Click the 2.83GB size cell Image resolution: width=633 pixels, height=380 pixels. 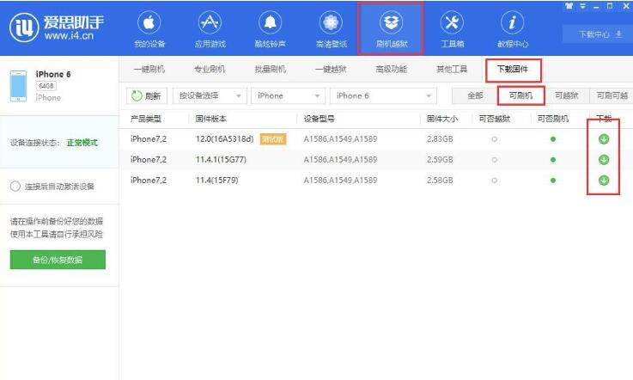440,139
